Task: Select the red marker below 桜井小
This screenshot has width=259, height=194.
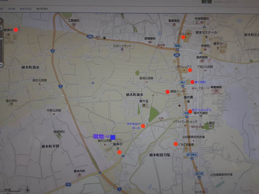Action: 119,152
